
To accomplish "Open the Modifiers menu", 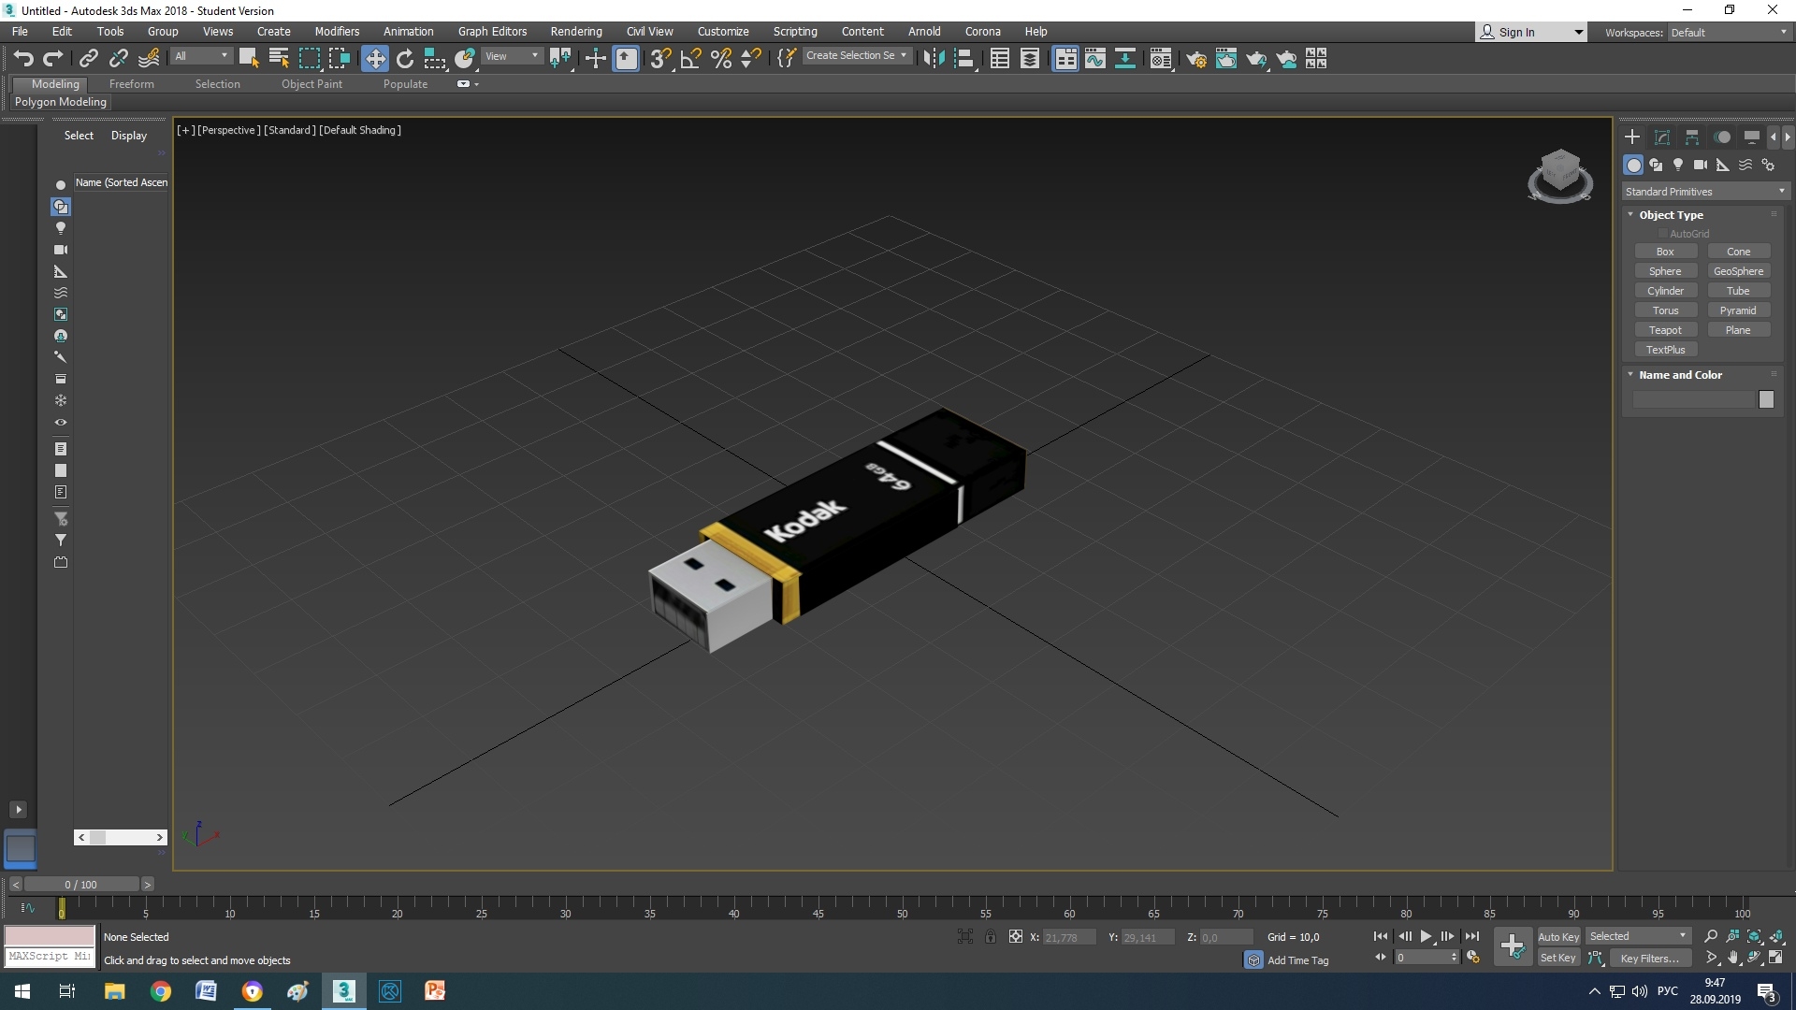I will tap(337, 31).
